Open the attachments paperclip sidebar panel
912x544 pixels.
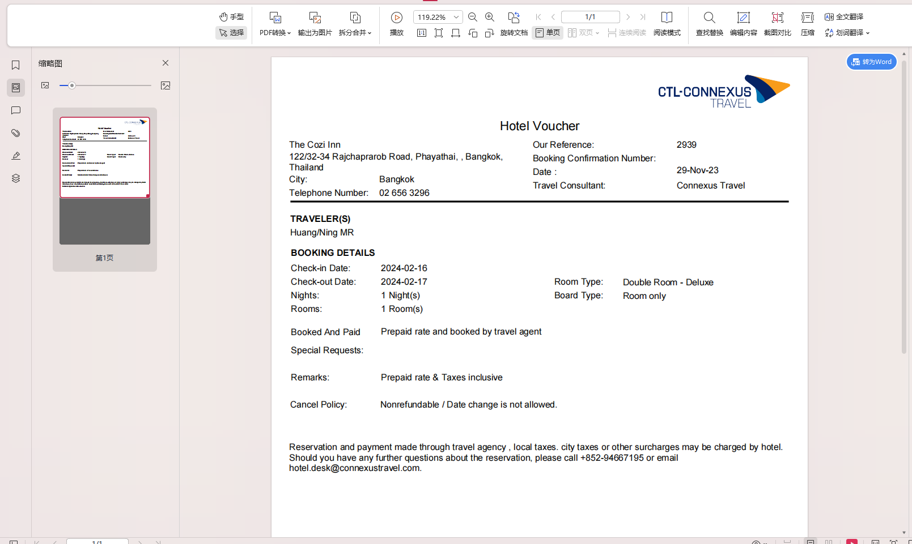[16, 133]
